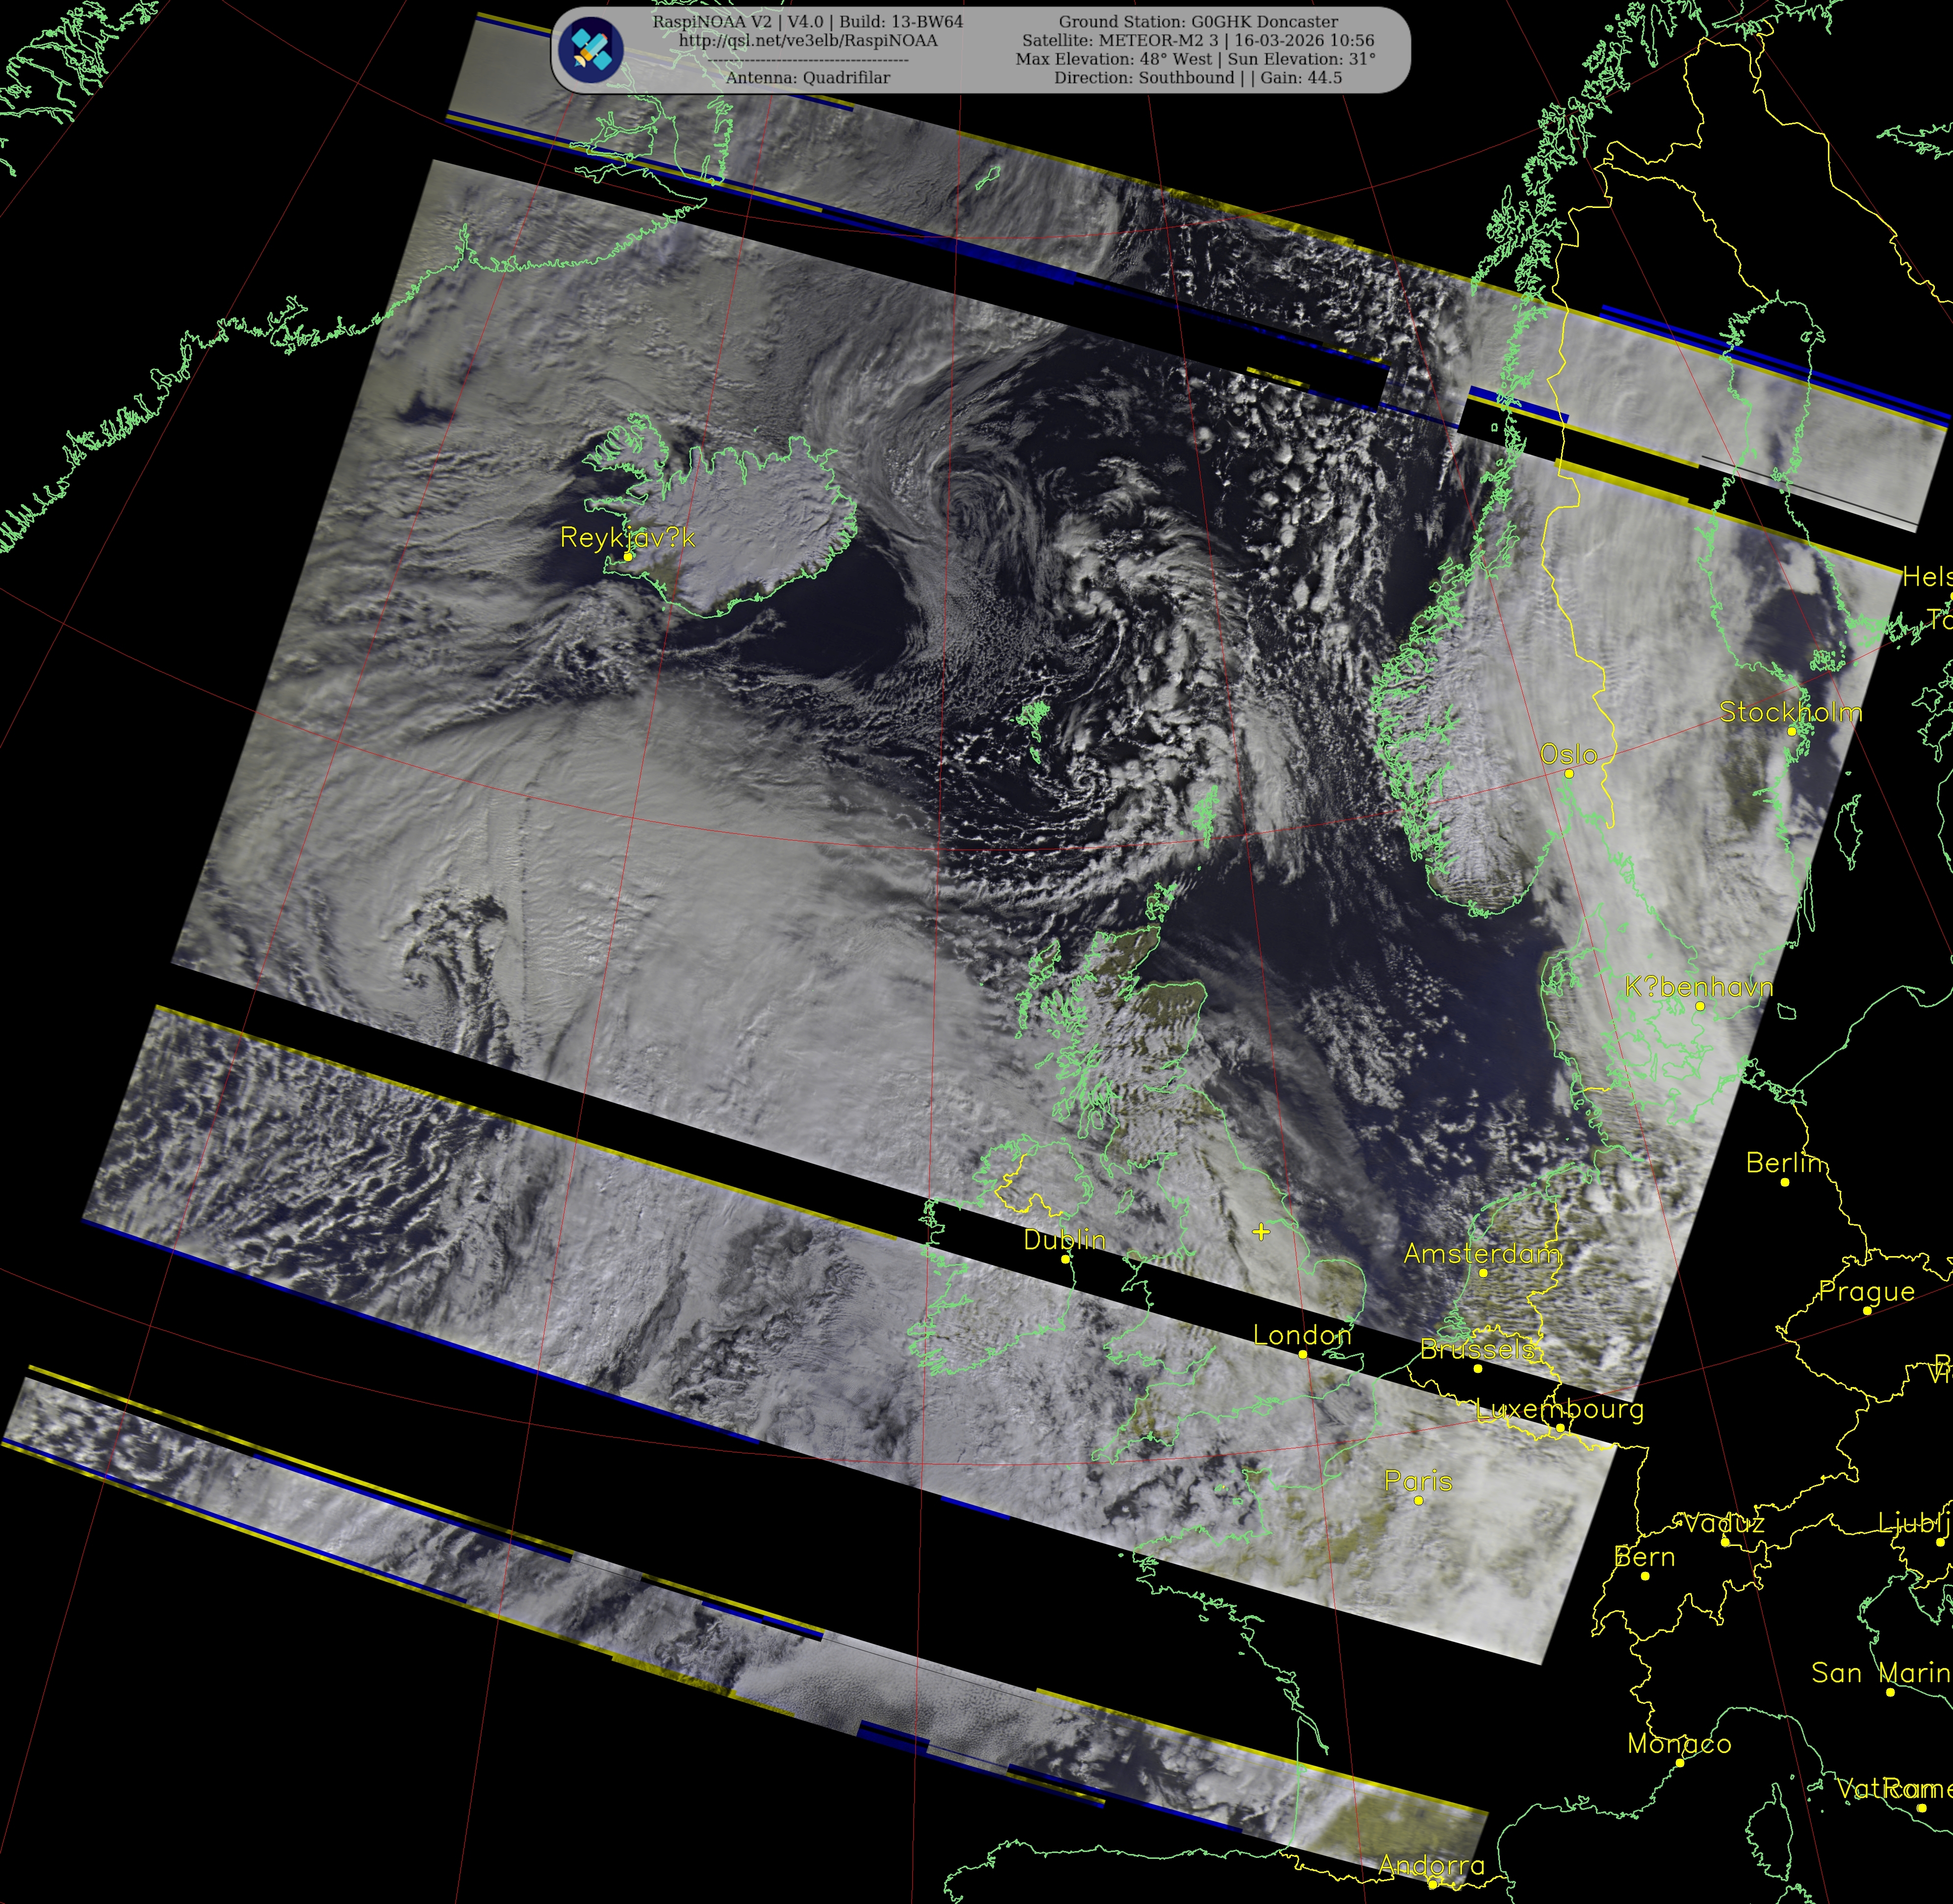Click the Oslo city dot marker
Image resolution: width=1953 pixels, height=1904 pixels.
[1568, 773]
